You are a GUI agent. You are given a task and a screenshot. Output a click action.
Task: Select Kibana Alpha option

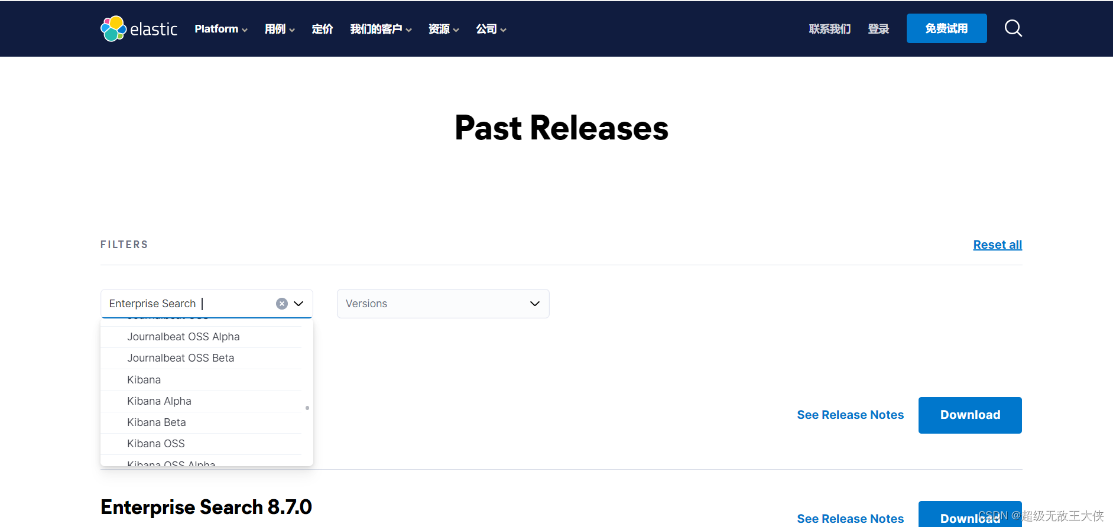click(x=201, y=401)
